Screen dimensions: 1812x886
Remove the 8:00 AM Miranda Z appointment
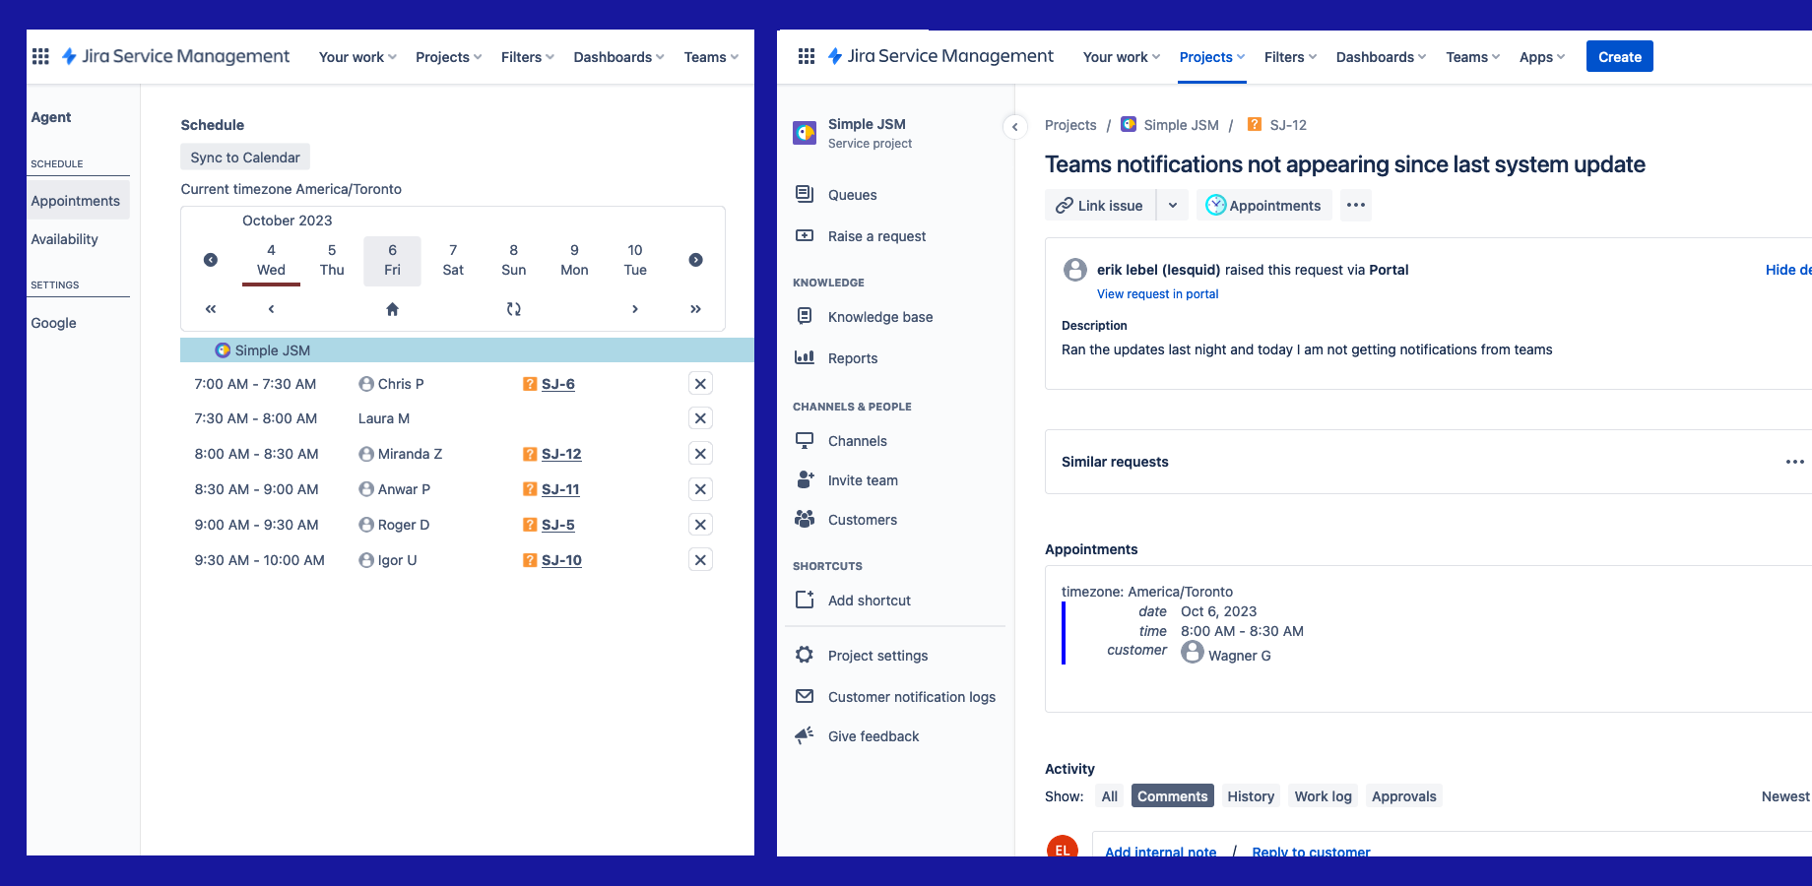[x=700, y=454]
